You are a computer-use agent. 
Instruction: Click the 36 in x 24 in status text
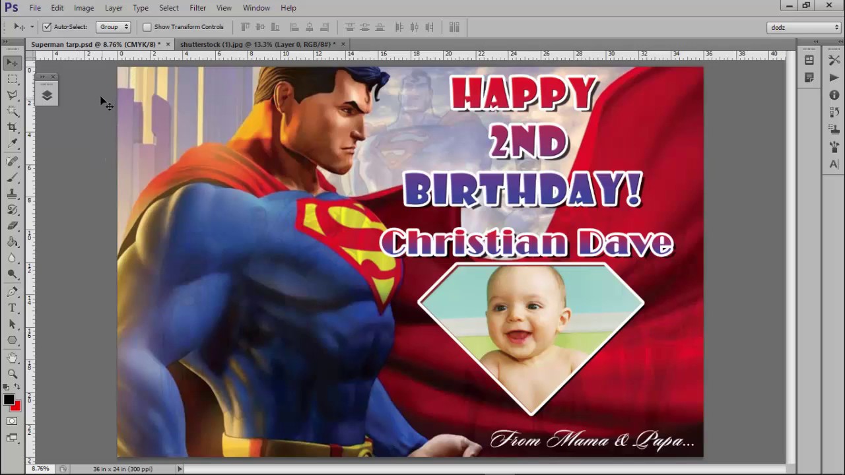[123, 469]
